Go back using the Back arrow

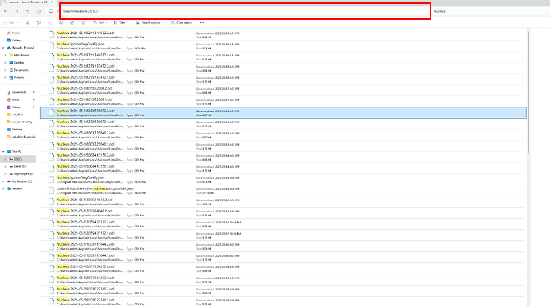(x=6, y=11)
